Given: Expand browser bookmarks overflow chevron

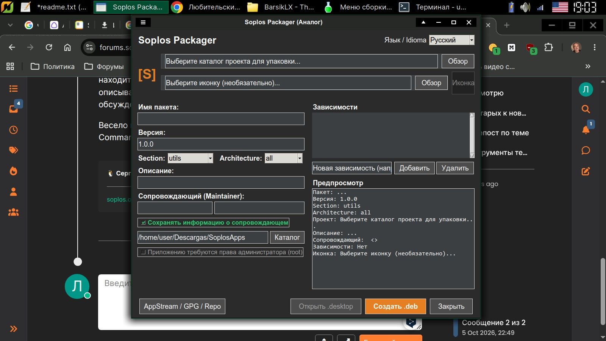Looking at the screenshot, I should (x=588, y=66).
